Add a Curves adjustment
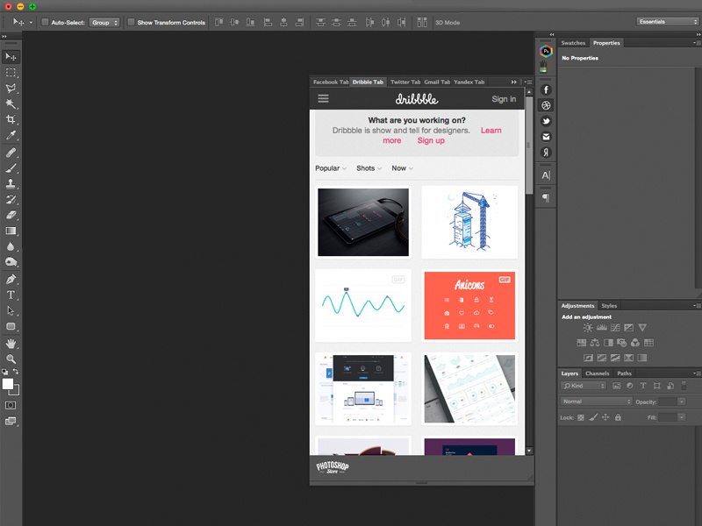This screenshot has height=526, width=702. 615,327
